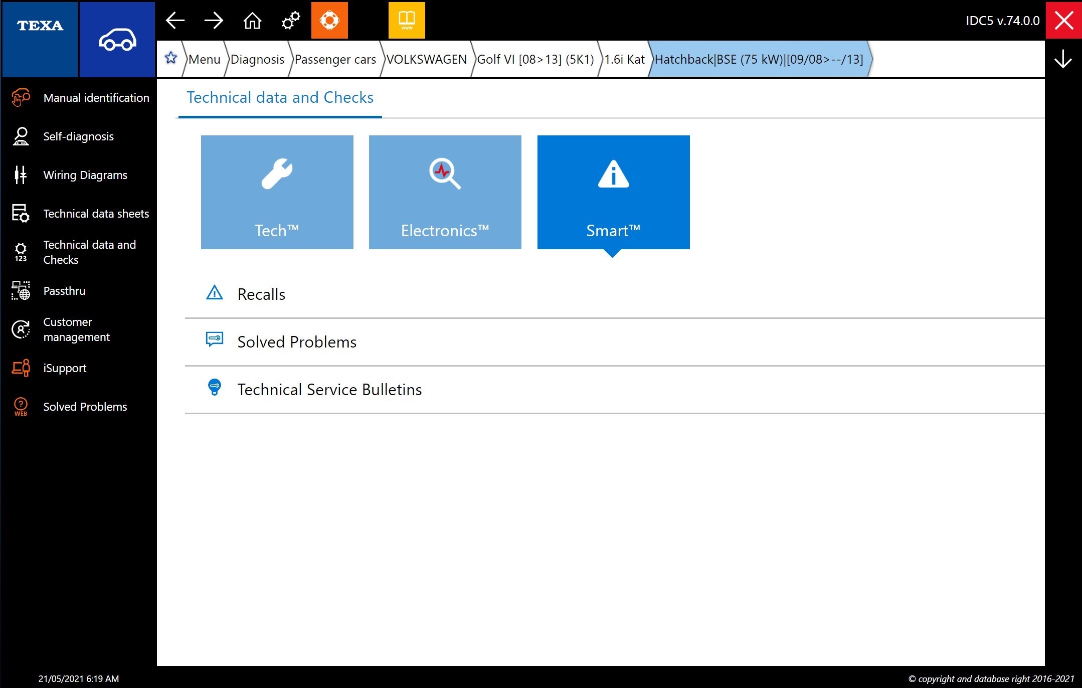Viewport: 1082px width, 688px height.
Task: Open the yellow www manual book icon
Action: (x=407, y=20)
